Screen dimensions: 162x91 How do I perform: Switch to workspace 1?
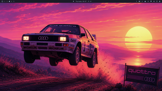pos(5,2)
